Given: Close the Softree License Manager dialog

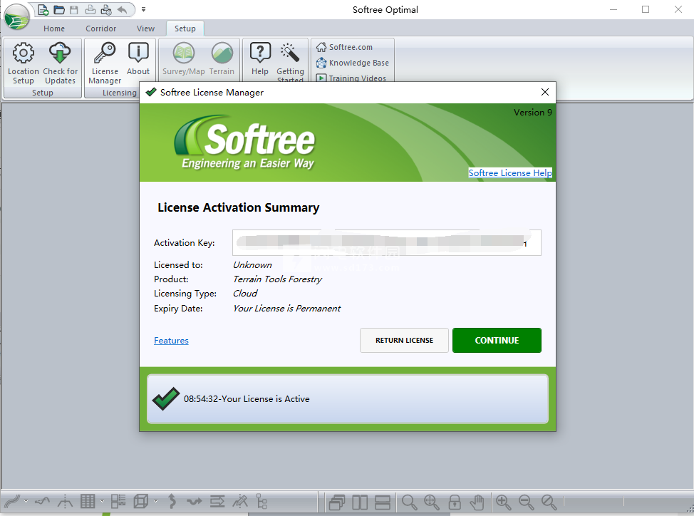Looking at the screenshot, I should pos(545,92).
